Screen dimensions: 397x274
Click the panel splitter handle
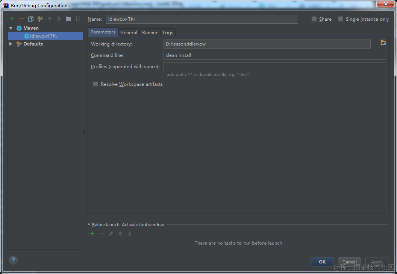84,132
